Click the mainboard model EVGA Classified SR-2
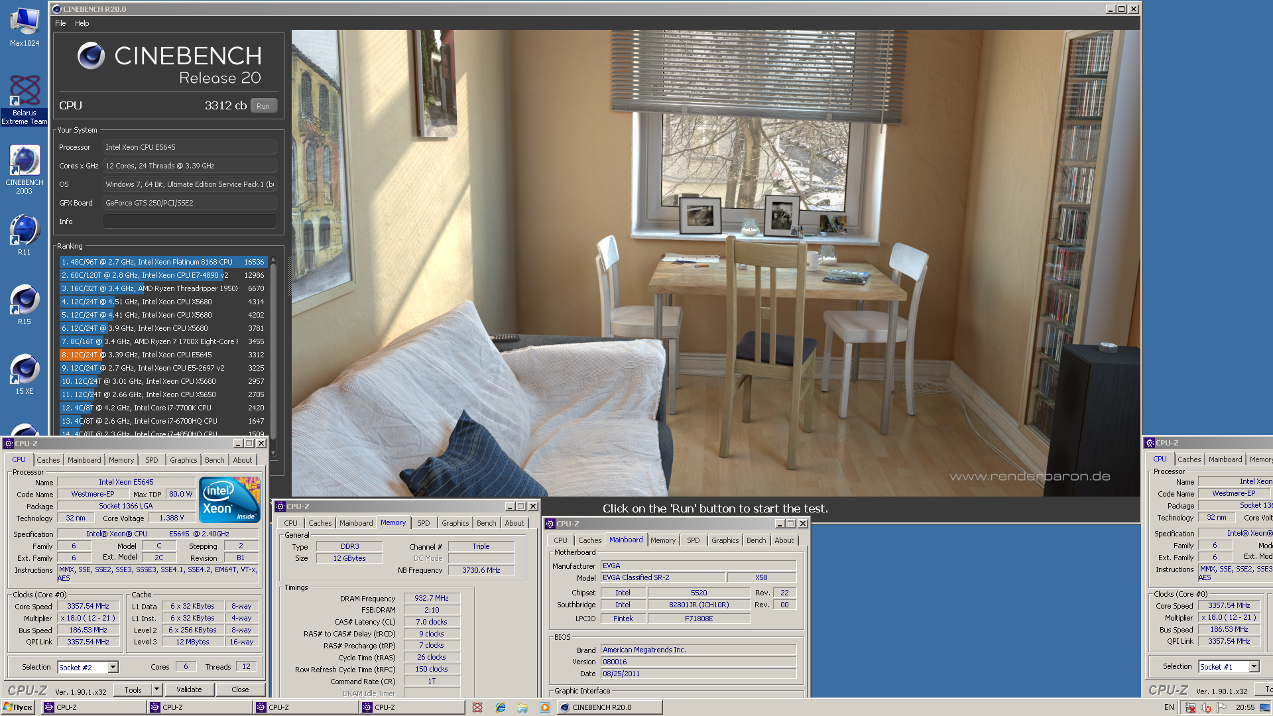 (662, 577)
